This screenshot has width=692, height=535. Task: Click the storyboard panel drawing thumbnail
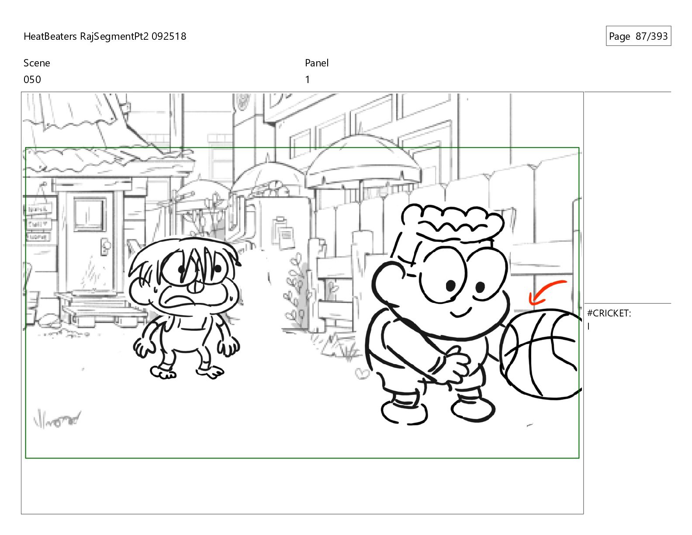302,303
